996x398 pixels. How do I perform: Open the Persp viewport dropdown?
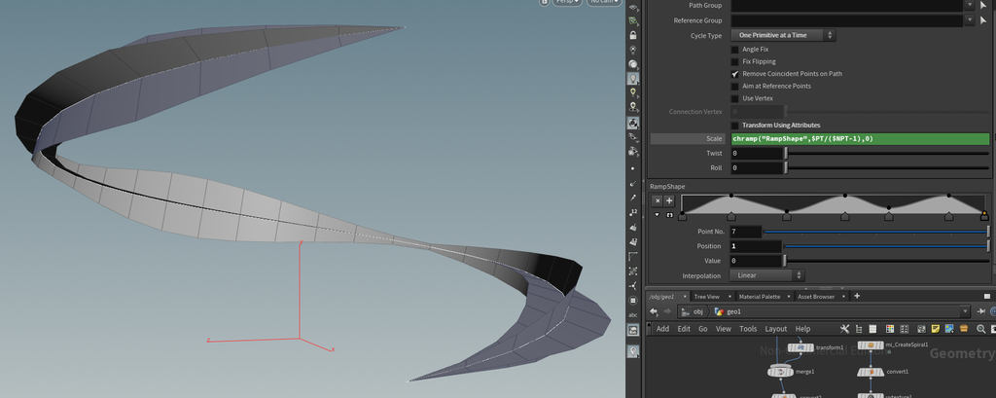coord(567,3)
